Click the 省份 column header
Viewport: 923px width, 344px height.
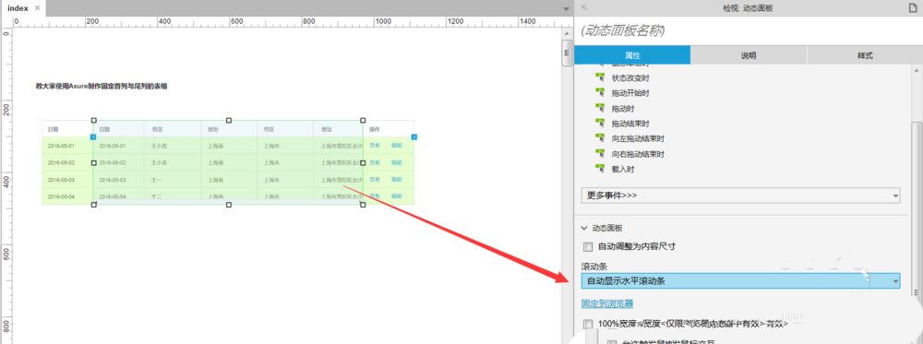click(212, 129)
